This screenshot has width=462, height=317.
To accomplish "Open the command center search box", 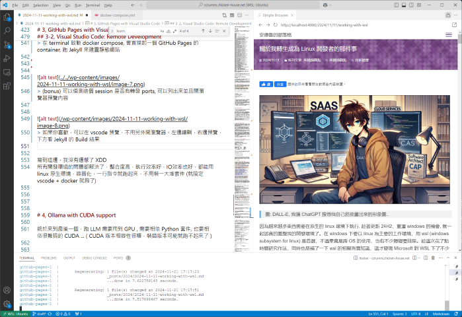I will [x=233, y=5].
